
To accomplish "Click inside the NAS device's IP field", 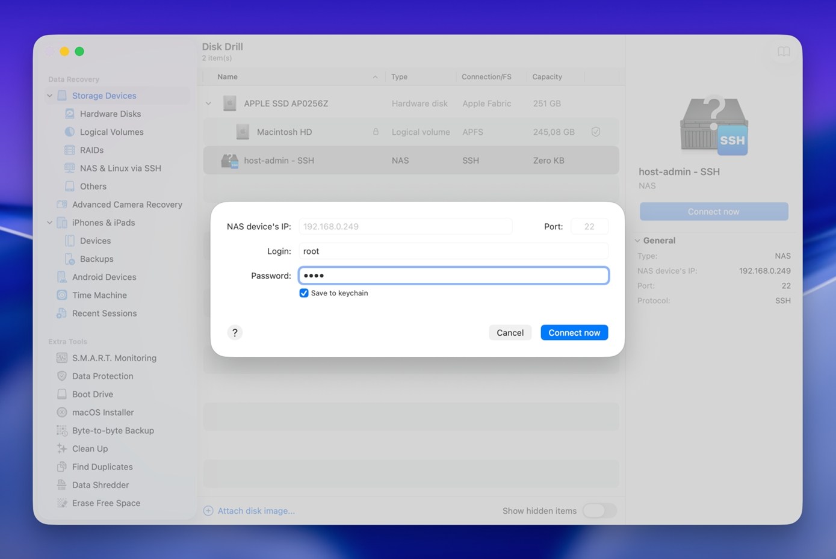I will click(406, 226).
